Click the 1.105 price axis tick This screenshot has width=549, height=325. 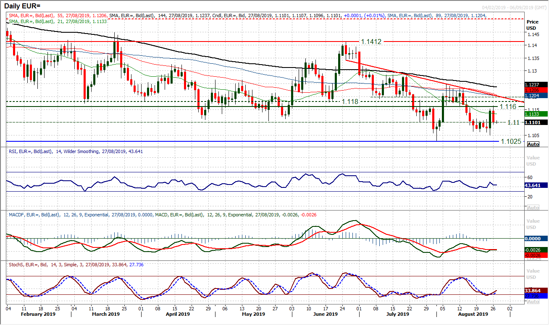point(533,135)
